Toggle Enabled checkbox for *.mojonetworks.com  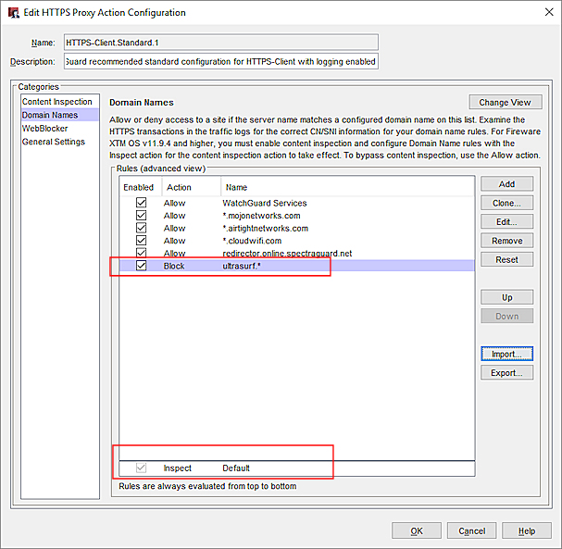(141, 216)
